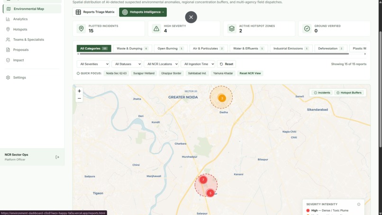Select the Open Burning category tab
Viewport: 382px width, 215px height.
170,48
